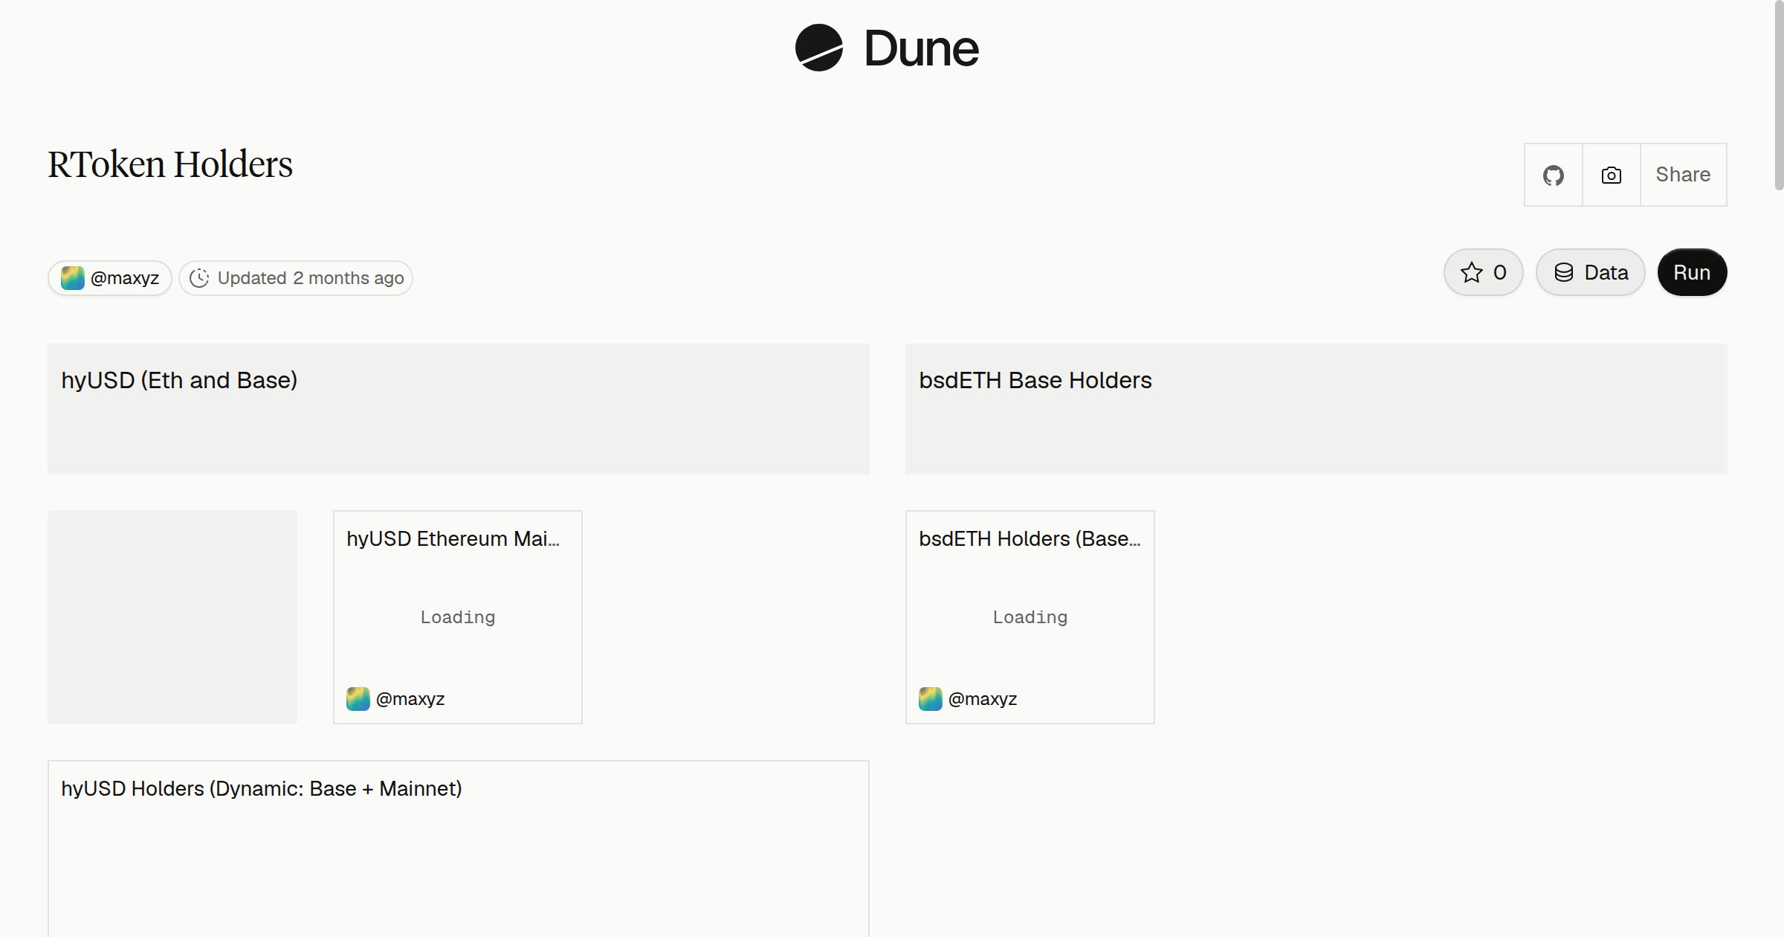Viewport: 1784px width, 937px height.
Task: Open @maxyz link in bsdETH Holders widget
Action: pyautogui.click(x=983, y=699)
